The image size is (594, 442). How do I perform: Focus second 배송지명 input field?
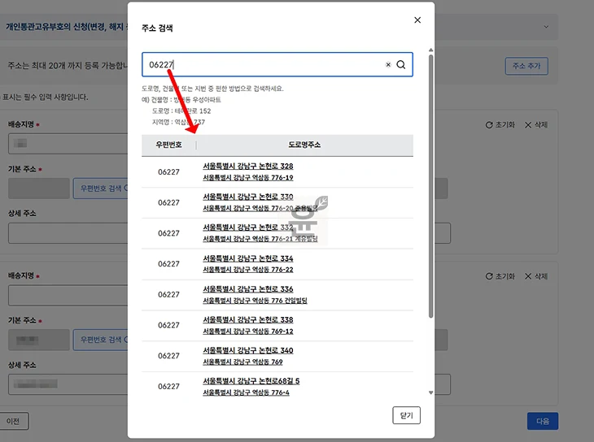[x=68, y=296]
